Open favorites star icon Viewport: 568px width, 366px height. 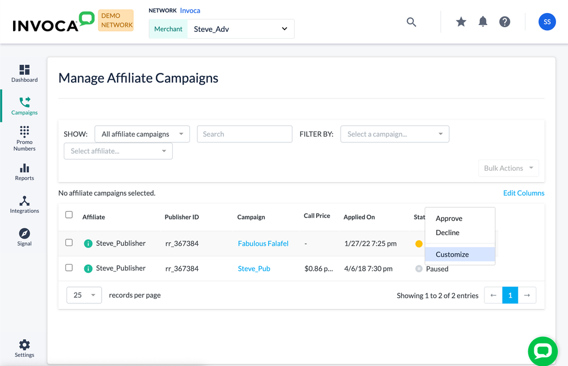[x=461, y=22]
